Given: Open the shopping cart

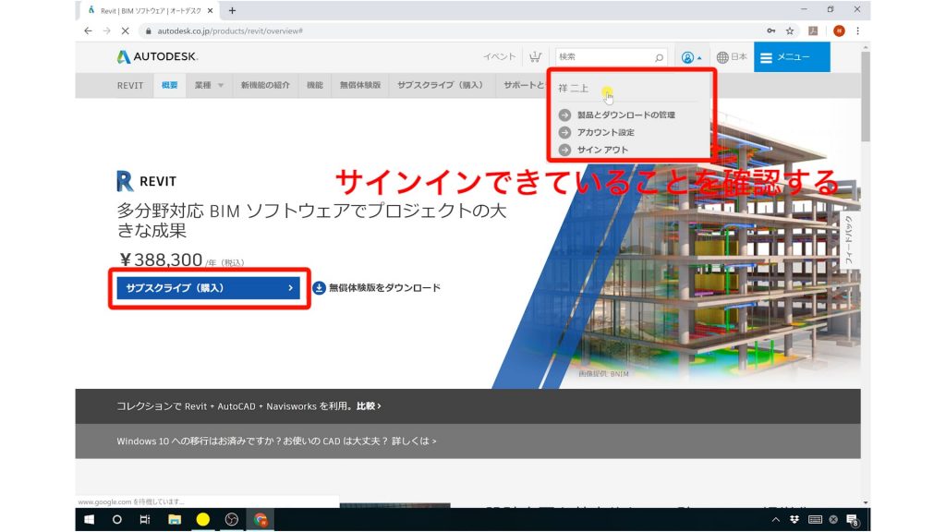Looking at the screenshot, I should click(536, 56).
